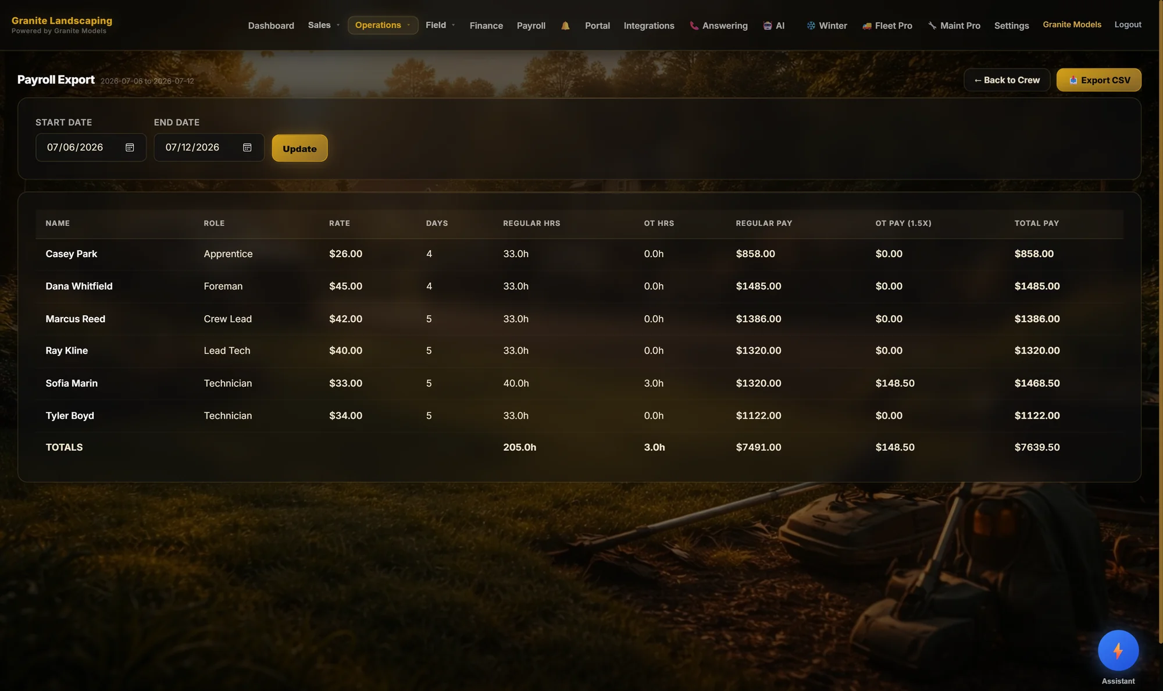Click the REGULAR PAY column header
This screenshot has height=691, width=1163.
764,223
